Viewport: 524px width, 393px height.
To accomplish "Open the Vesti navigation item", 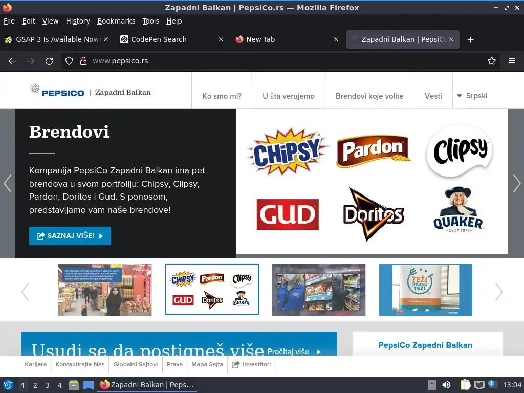I will 433,96.
